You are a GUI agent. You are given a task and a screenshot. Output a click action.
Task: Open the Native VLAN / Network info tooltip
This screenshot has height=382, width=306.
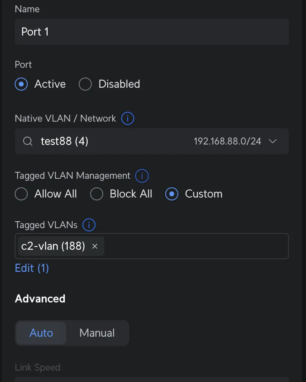coord(127,118)
